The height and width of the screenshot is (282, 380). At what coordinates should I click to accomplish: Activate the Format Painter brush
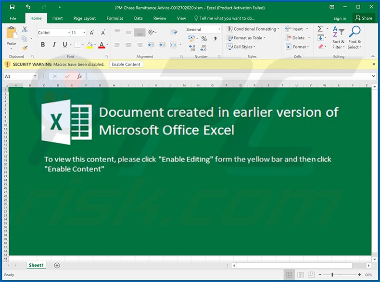pyautogui.click(x=25, y=48)
